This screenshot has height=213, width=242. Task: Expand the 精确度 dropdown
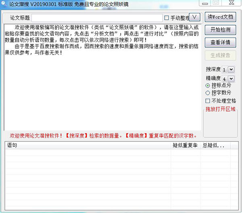point(231,79)
